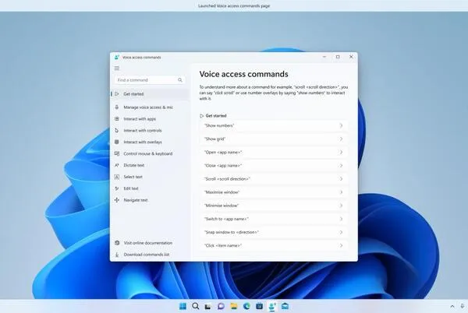This screenshot has width=468, height=313.
Task: Expand the "Show numbers" command chevron
Action: coord(341,125)
